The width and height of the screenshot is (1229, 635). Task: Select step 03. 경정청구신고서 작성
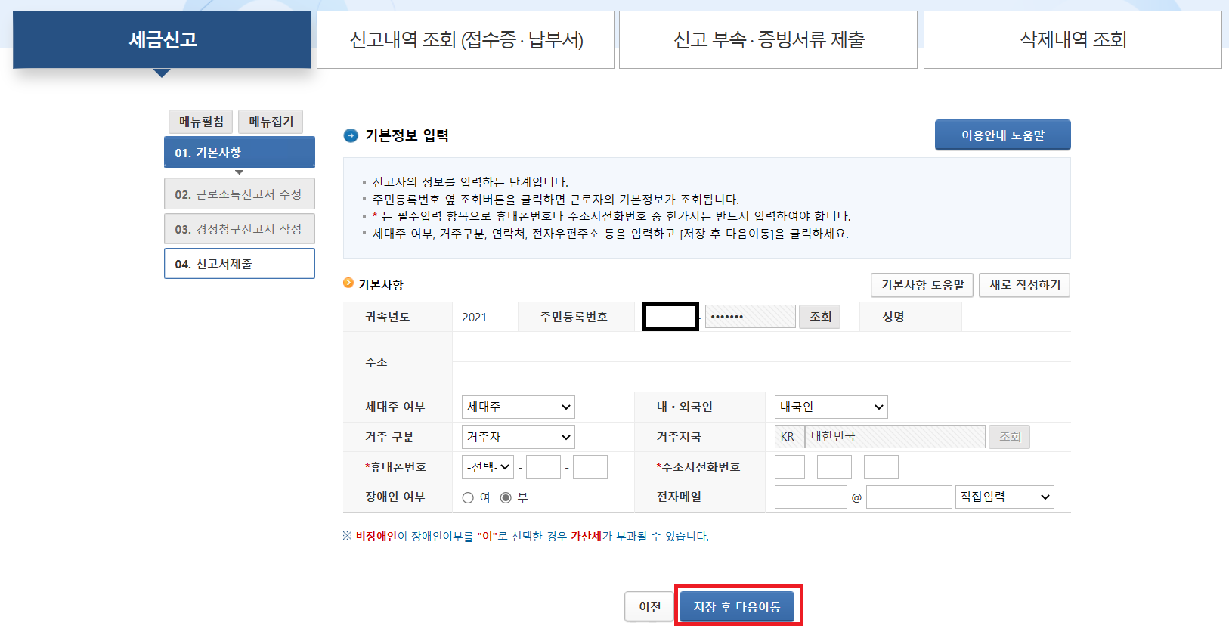click(x=240, y=229)
